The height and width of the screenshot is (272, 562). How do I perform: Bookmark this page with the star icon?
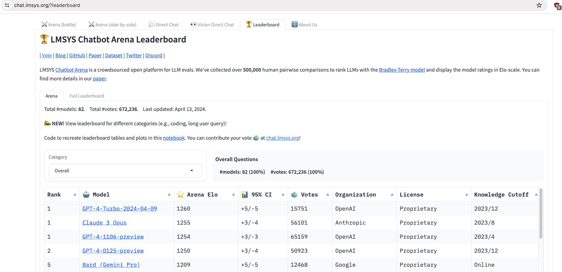tap(539, 5)
